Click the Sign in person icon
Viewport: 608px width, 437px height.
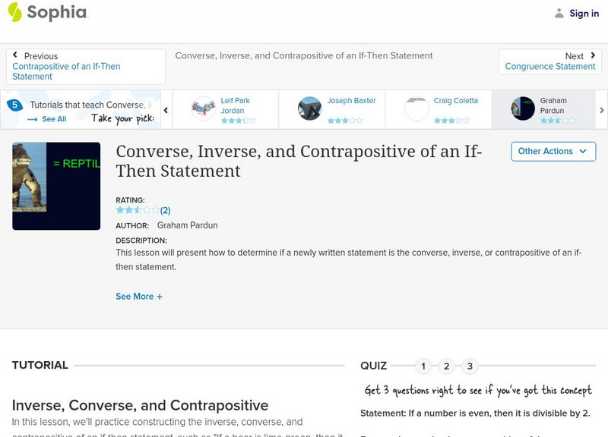tap(559, 12)
